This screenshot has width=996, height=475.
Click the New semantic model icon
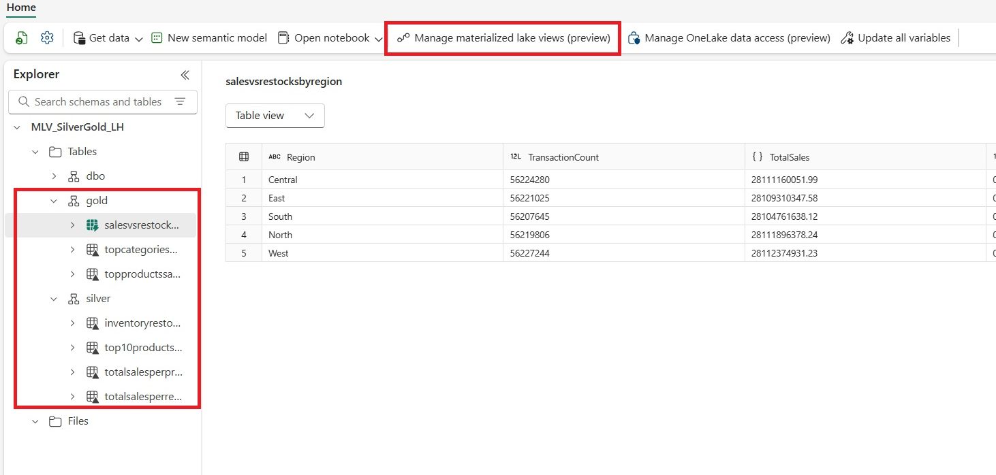[158, 37]
